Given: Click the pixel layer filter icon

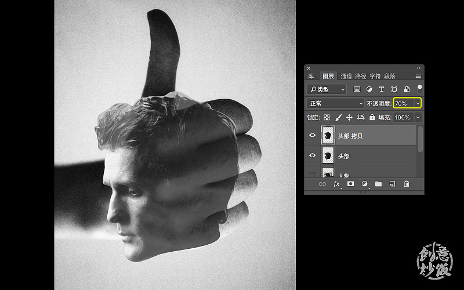Looking at the screenshot, I should [x=357, y=89].
